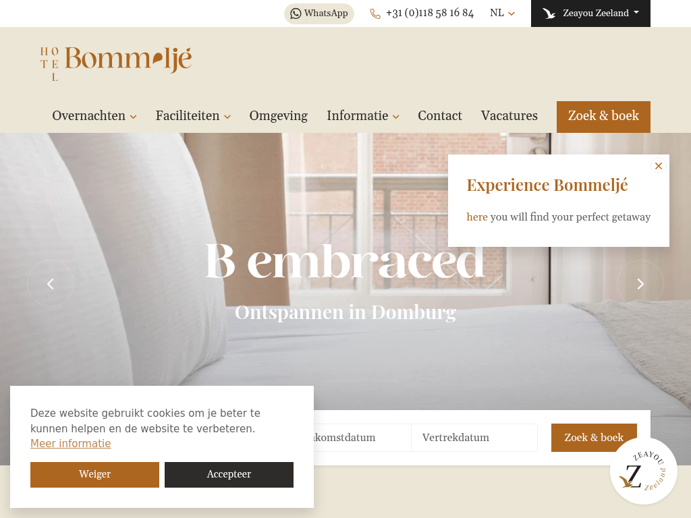
Task: Click the Hotel Bommeljé logo
Action: point(116,64)
